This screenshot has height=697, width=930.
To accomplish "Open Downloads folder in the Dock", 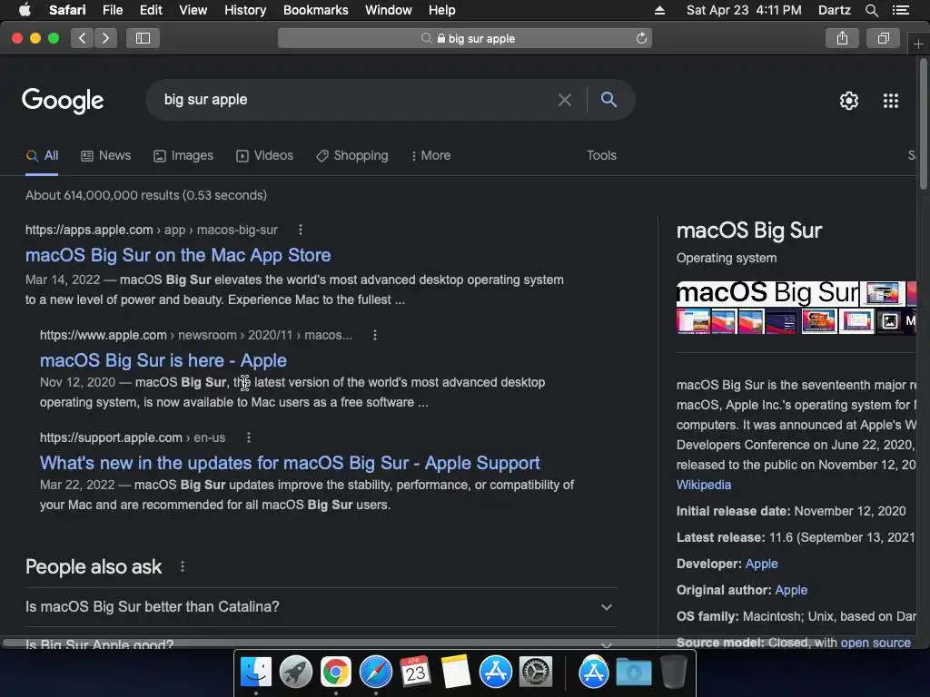I will (x=633, y=672).
